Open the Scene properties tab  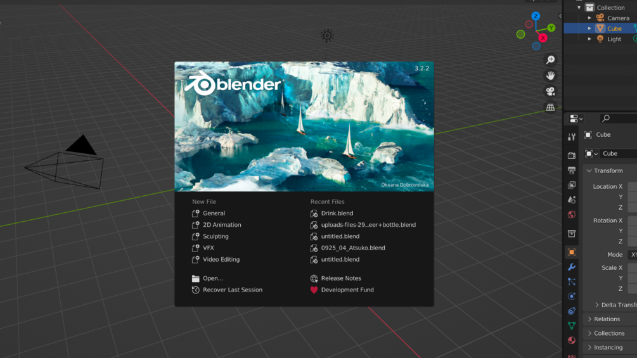tap(572, 200)
